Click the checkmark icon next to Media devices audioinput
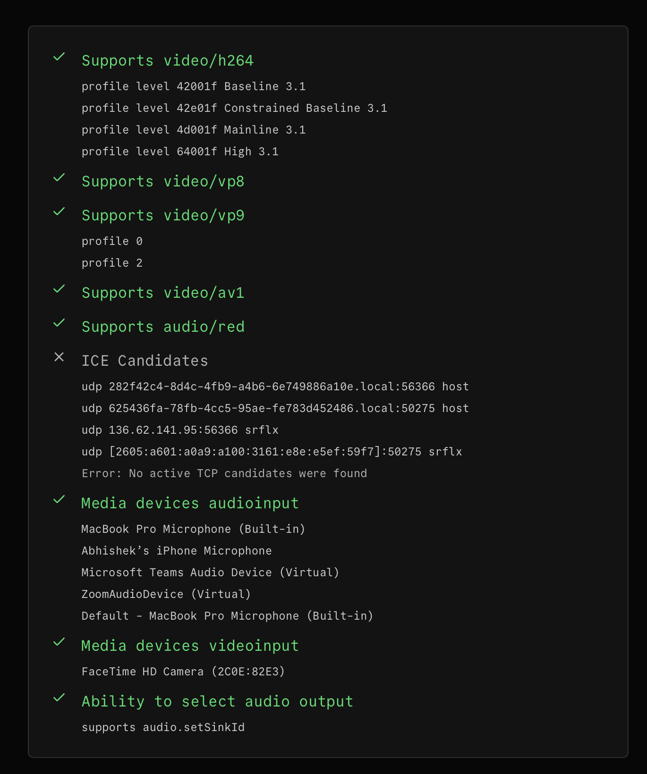The height and width of the screenshot is (774, 647). (x=59, y=500)
